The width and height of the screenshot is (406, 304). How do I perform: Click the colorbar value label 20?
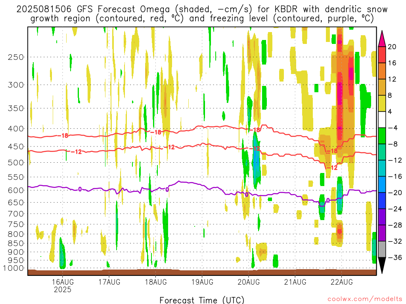tap(392, 47)
